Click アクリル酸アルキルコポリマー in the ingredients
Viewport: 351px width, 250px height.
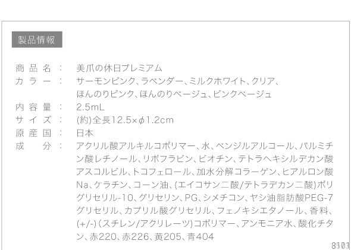pos(136,146)
